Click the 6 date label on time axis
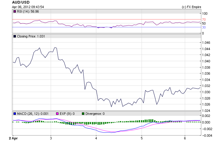 point(185,138)
